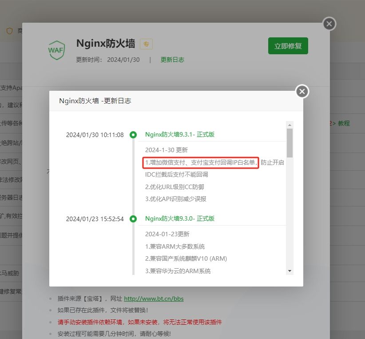Select the Nginx防火墙9.3.1- 正式版 entry title
365x339 pixels.
tap(180, 134)
